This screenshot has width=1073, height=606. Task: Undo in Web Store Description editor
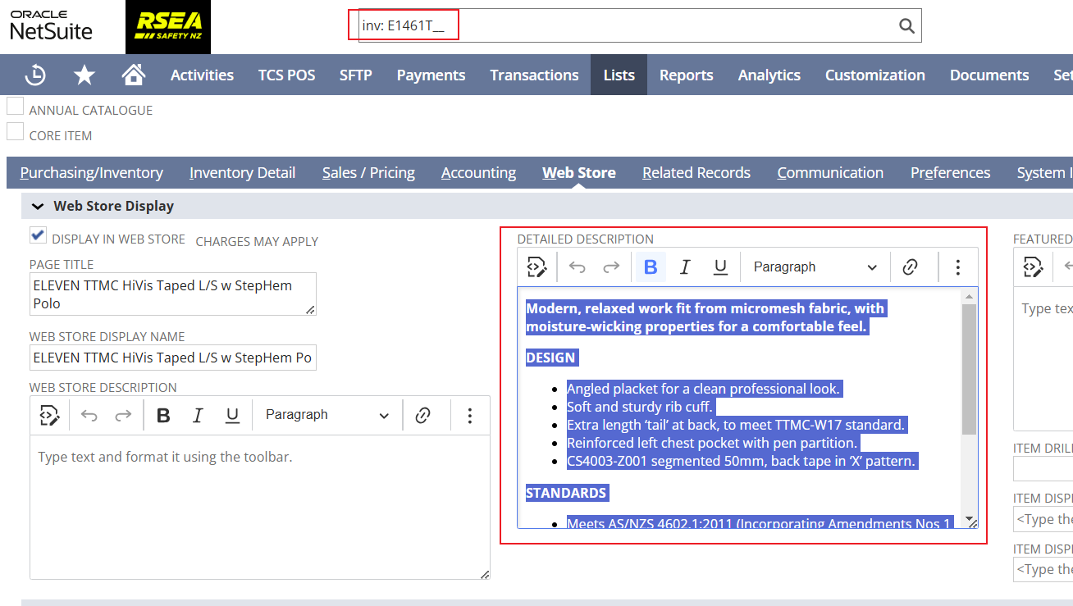(89, 415)
